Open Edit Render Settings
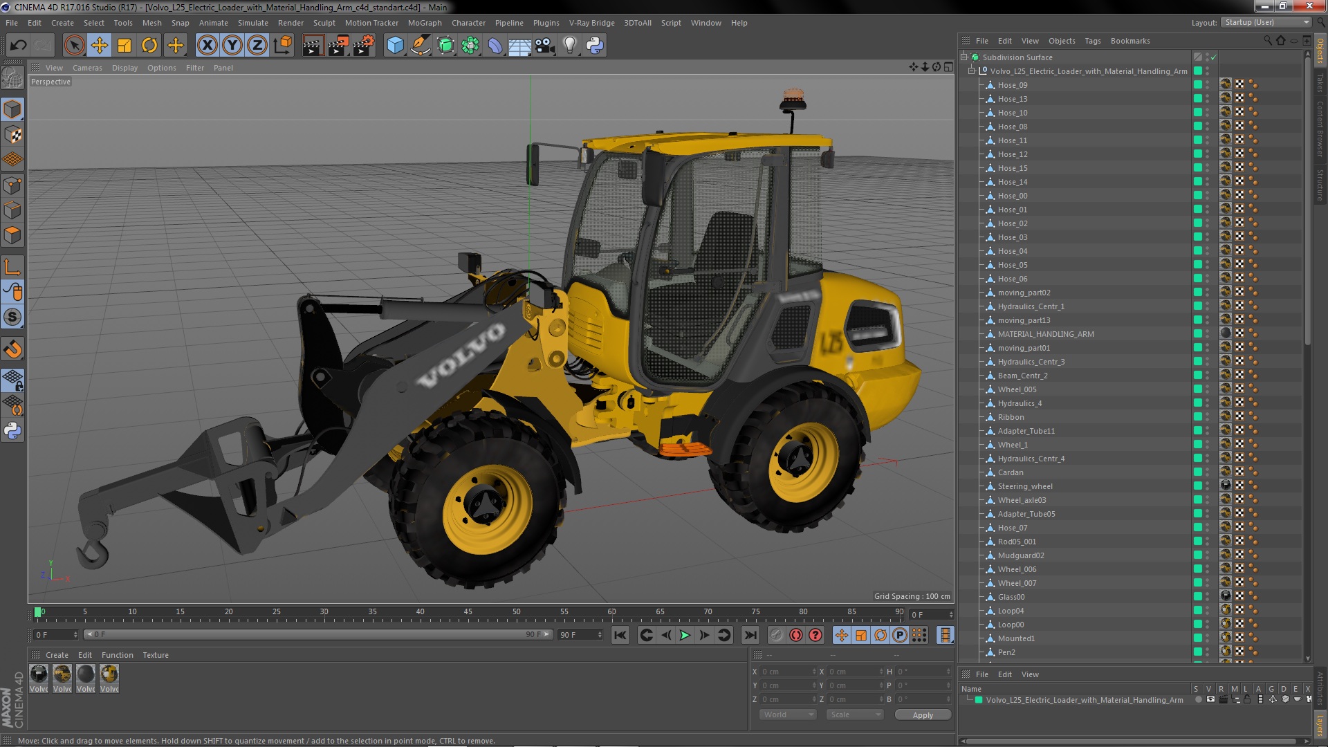The image size is (1328, 747). pyautogui.click(x=363, y=46)
